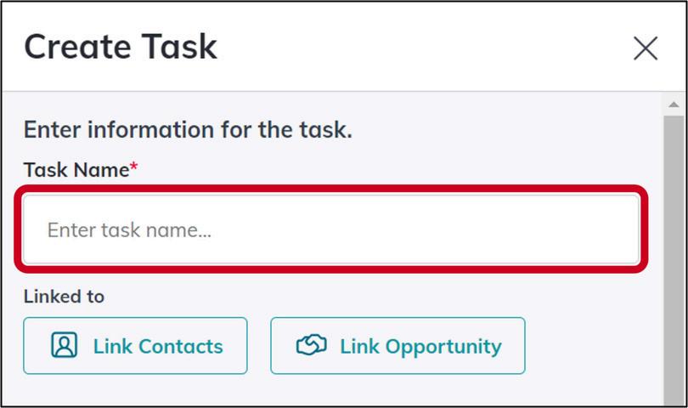Click the blank header area left of the X
Image resolution: width=688 pixels, height=408 pixels.
(x=425, y=48)
